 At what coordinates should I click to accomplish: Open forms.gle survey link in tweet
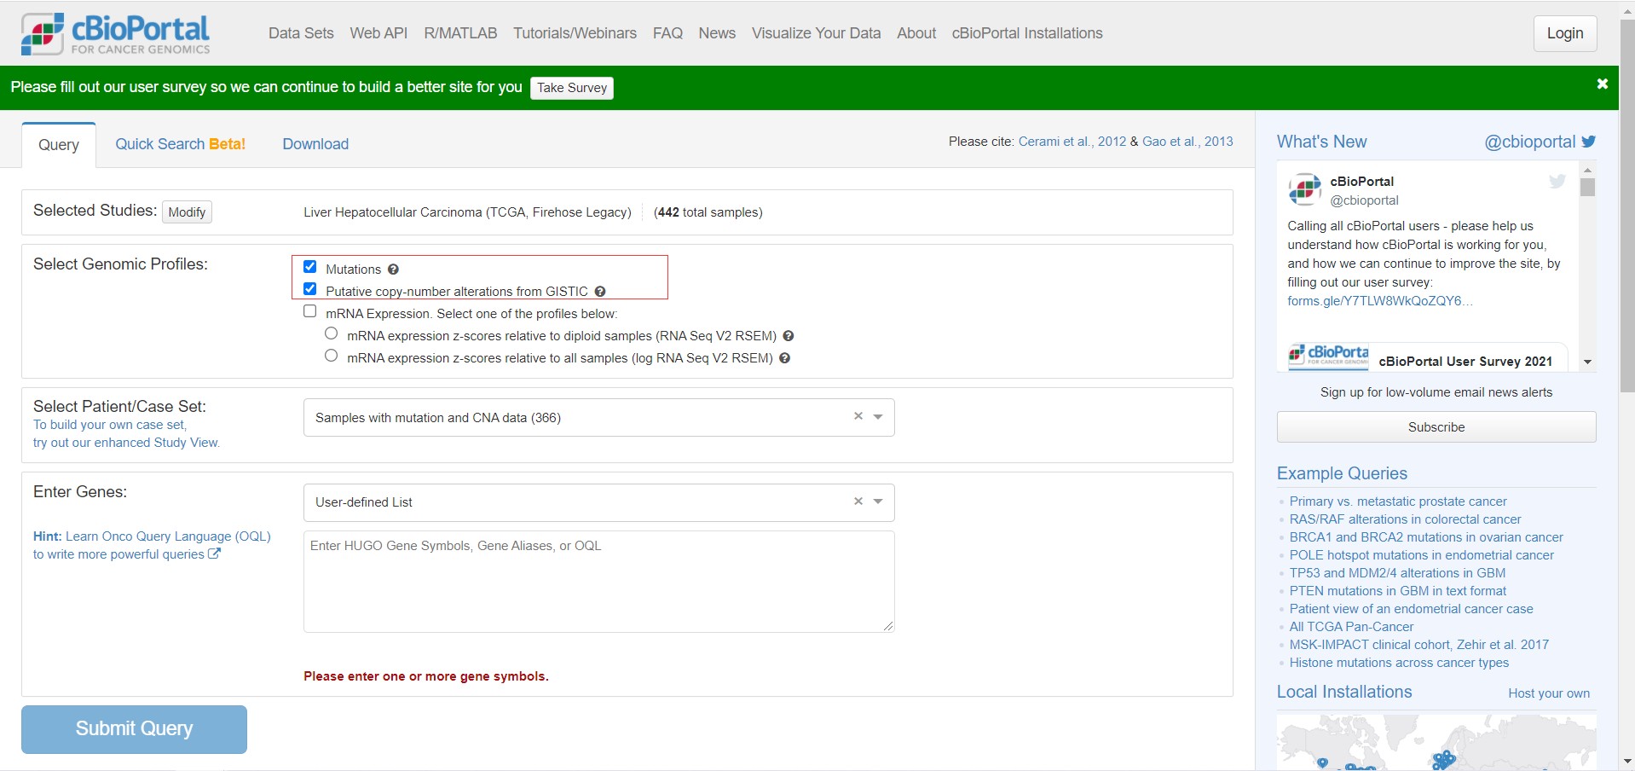point(1380,301)
